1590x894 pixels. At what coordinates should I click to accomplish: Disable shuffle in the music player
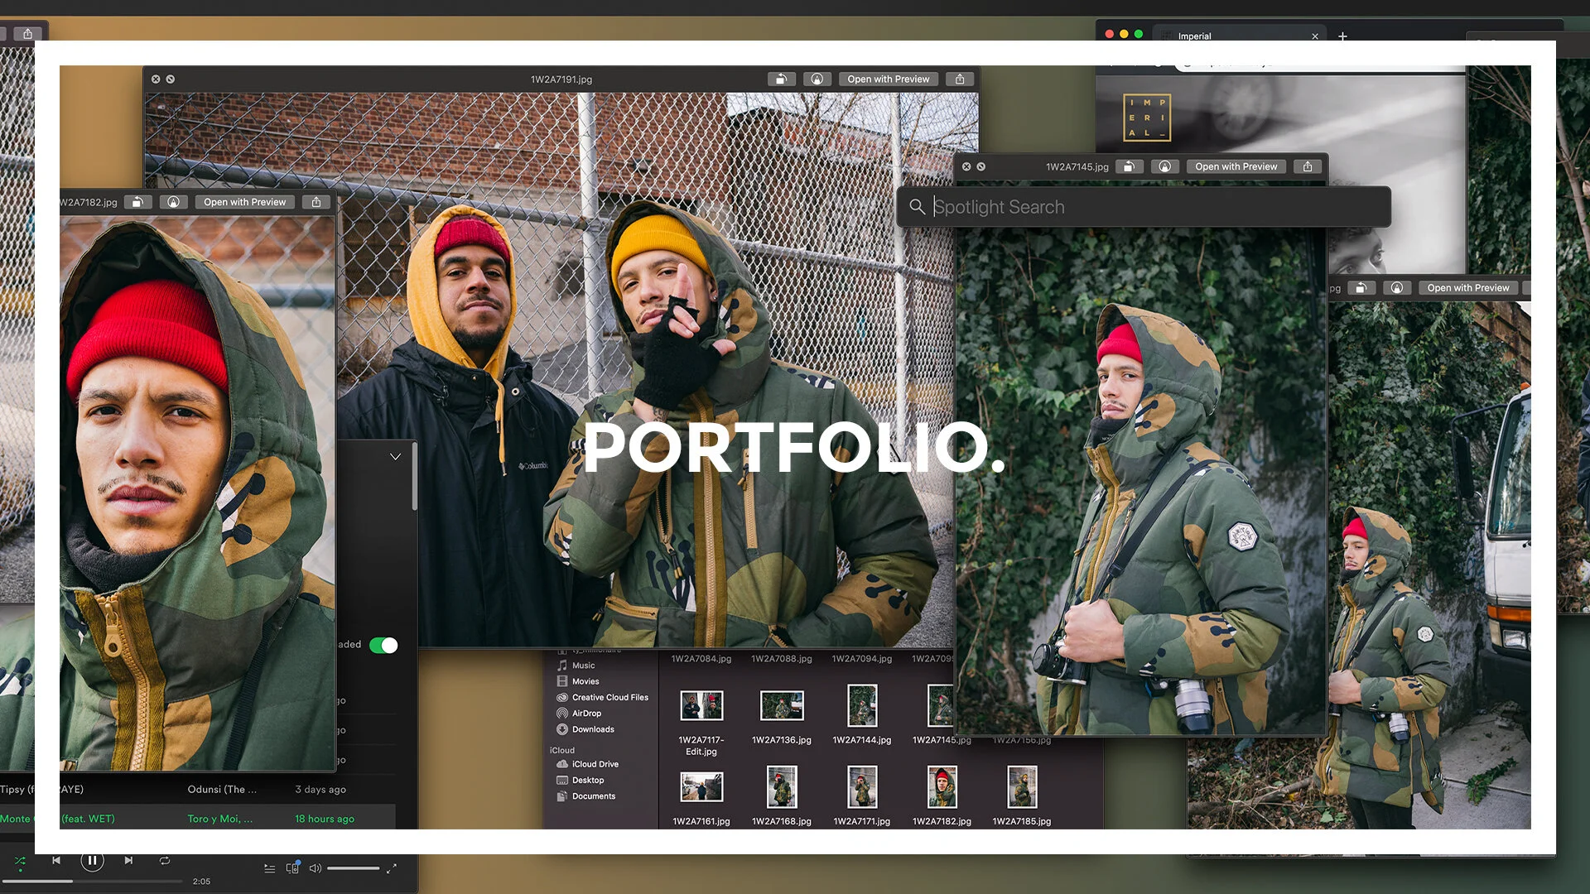click(20, 861)
